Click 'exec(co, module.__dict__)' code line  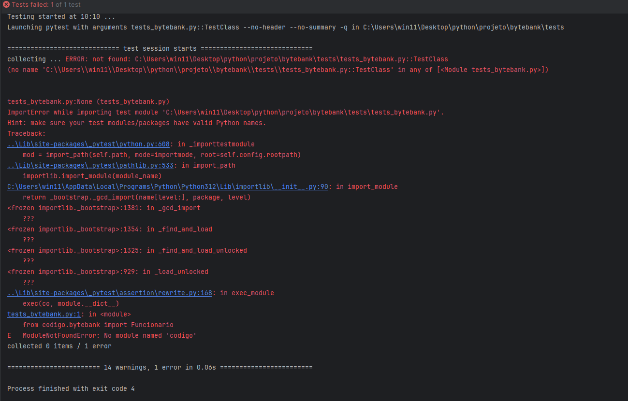point(71,303)
